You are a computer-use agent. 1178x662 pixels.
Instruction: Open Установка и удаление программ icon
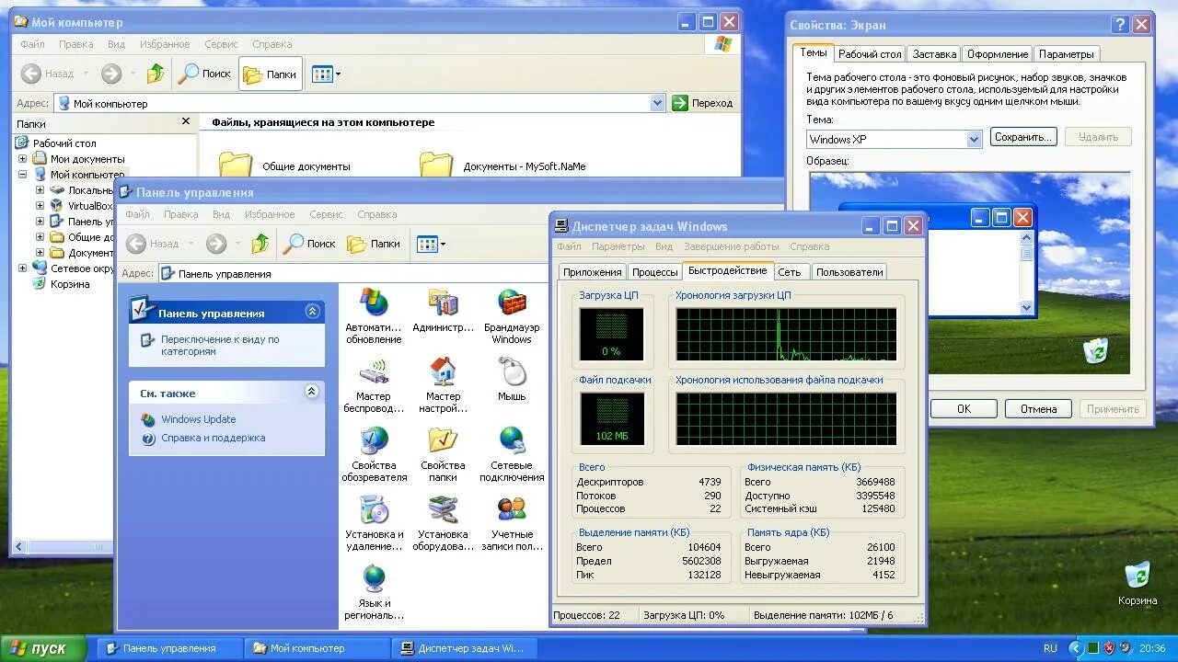(x=374, y=522)
